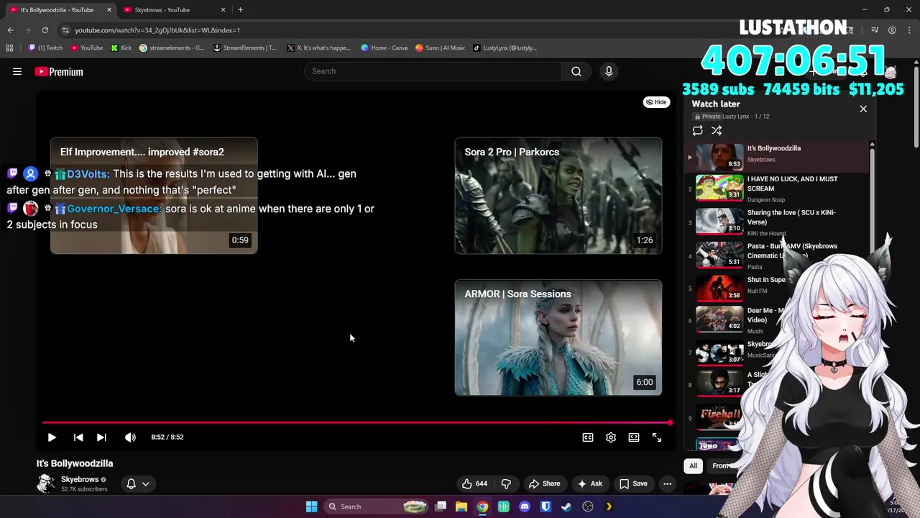Switch the player to theater mode

(x=634, y=437)
